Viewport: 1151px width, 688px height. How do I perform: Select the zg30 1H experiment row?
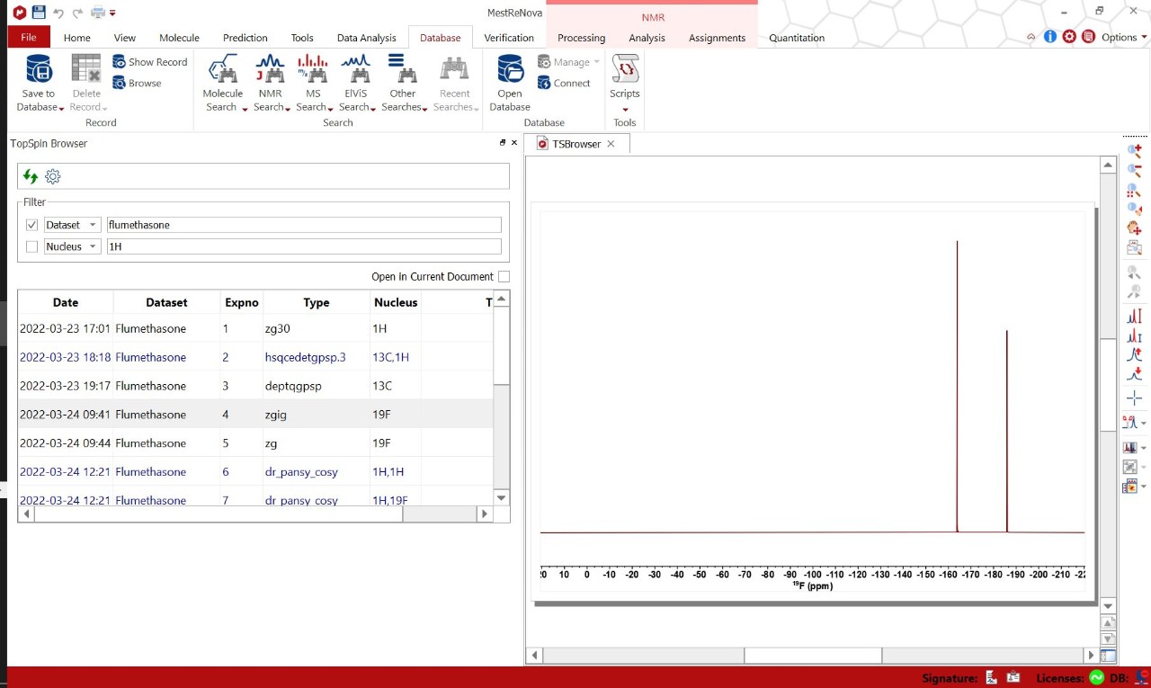pyautogui.click(x=255, y=328)
